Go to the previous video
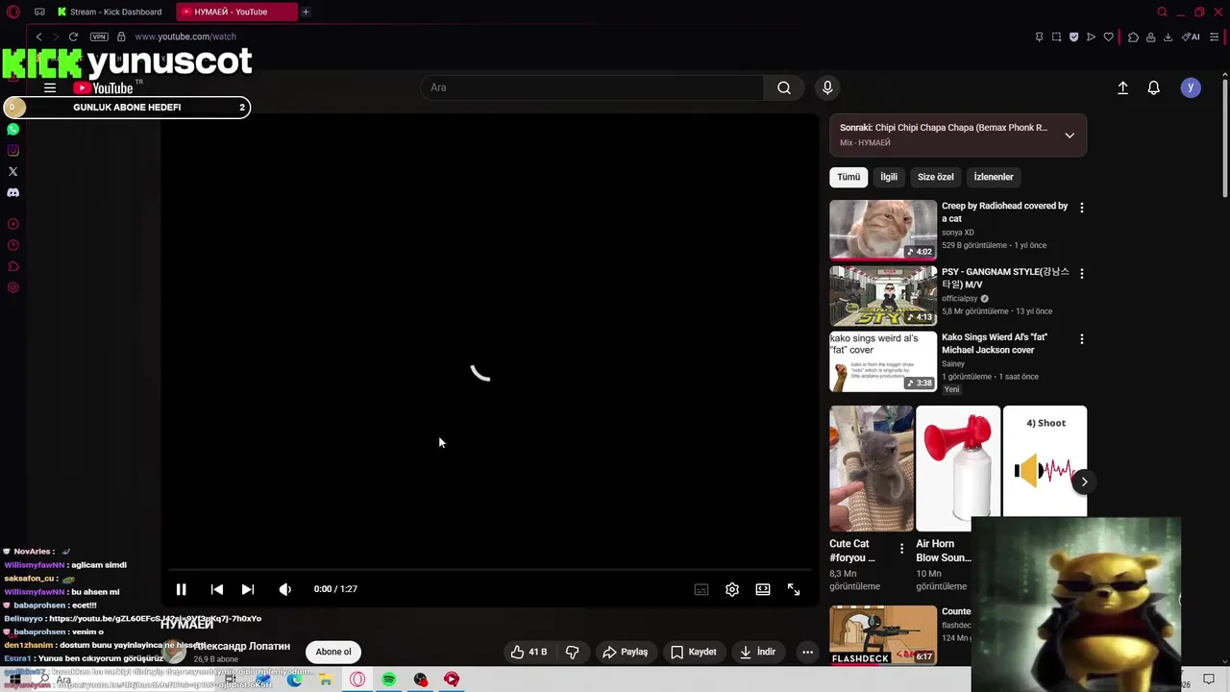This screenshot has height=692, width=1230. click(x=217, y=589)
